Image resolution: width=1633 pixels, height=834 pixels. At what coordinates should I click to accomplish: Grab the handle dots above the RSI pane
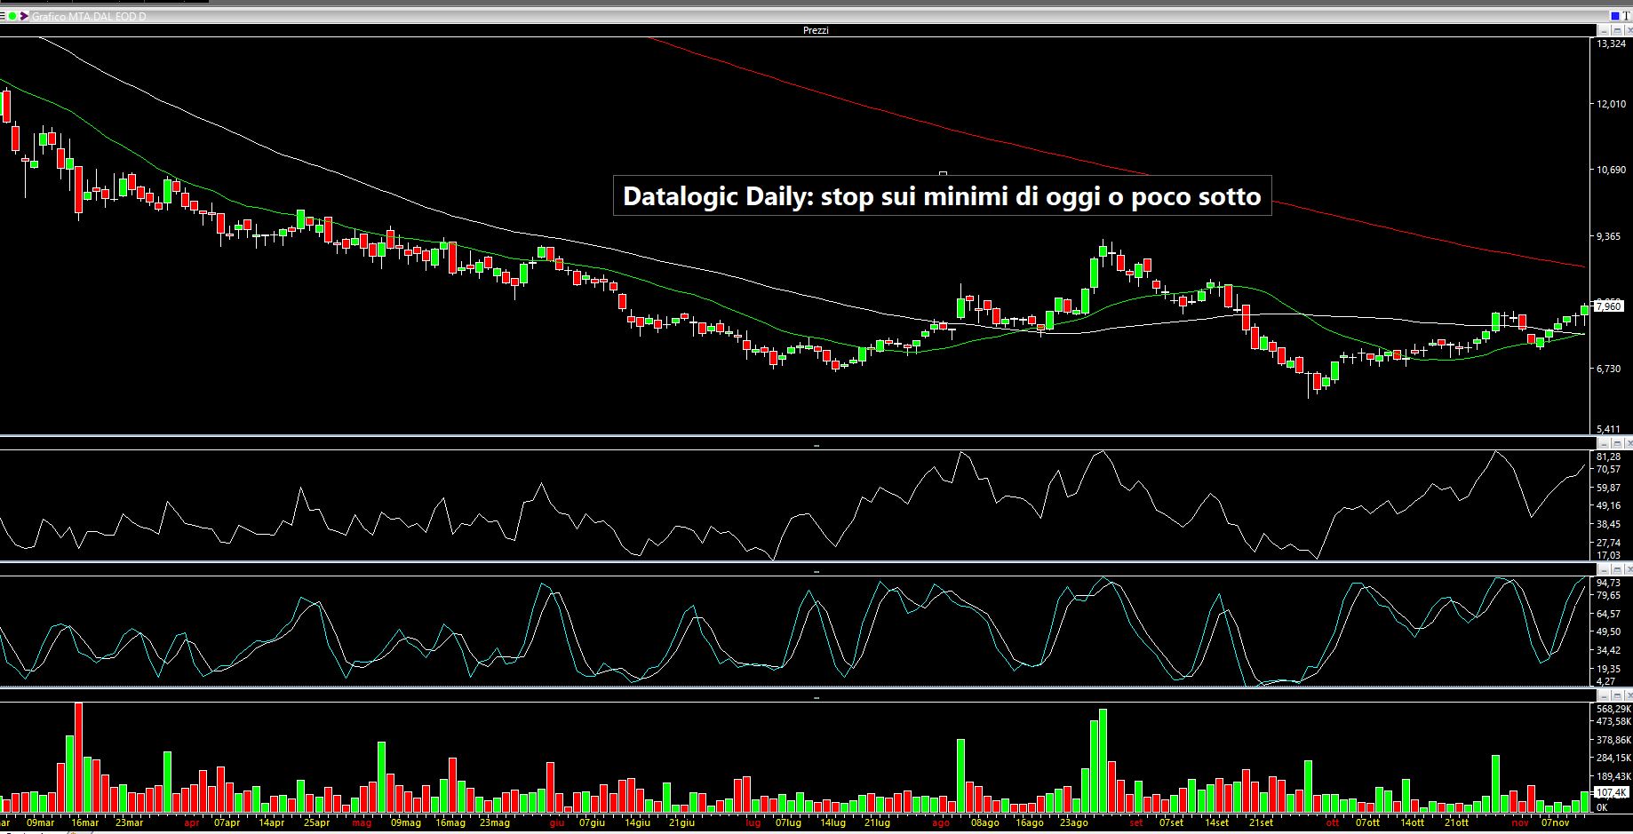pos(816,444)
